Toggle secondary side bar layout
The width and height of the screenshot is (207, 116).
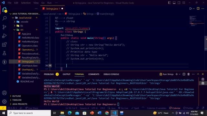click(179, 3)
